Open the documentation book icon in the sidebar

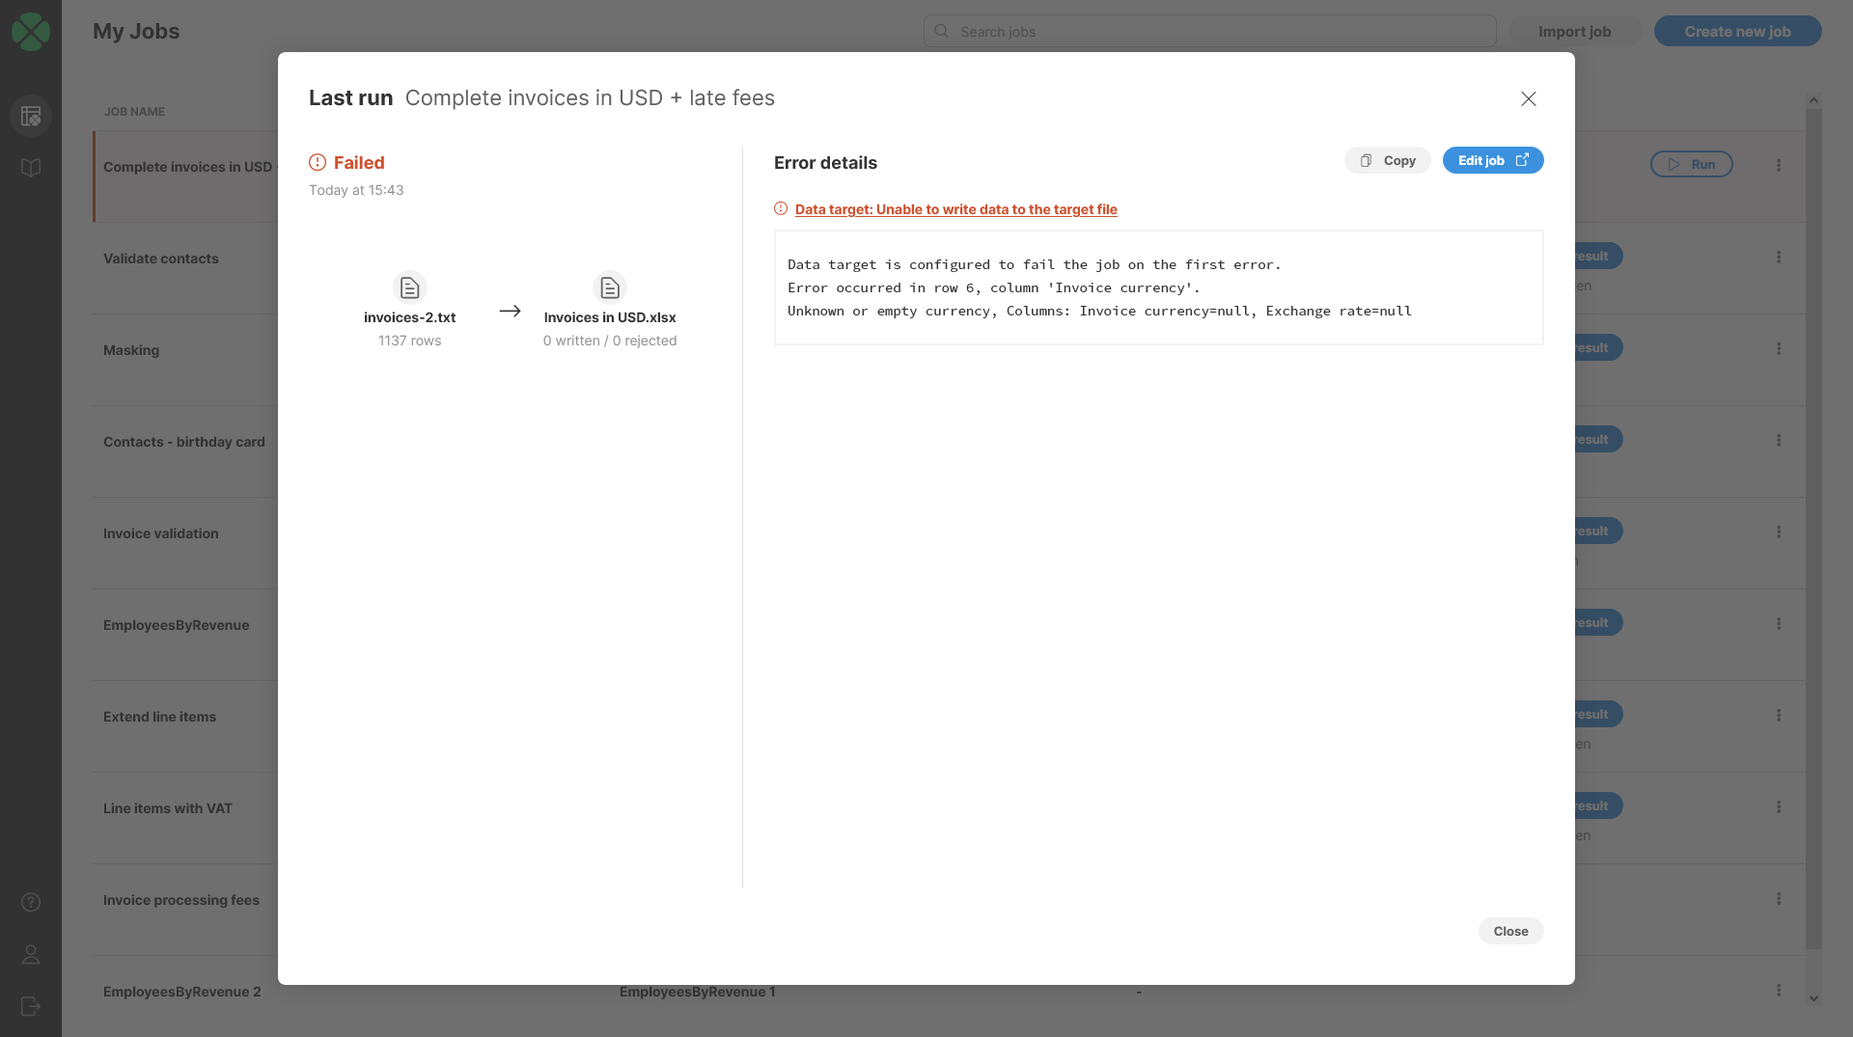tap(31, 168)
